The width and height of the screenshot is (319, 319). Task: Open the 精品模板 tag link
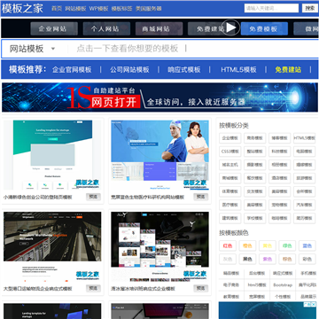coord(231,274)
